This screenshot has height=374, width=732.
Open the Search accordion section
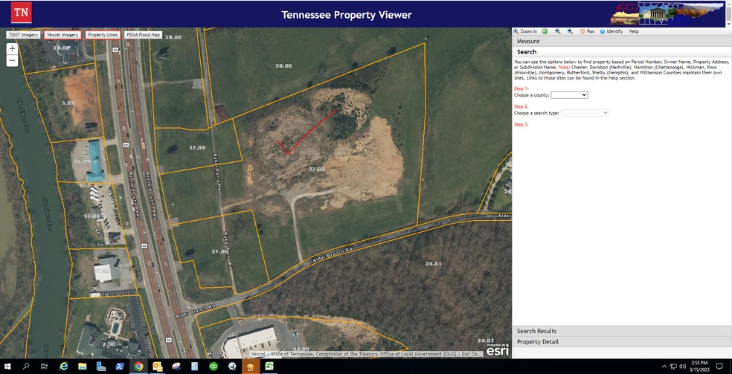pos(622,52)
